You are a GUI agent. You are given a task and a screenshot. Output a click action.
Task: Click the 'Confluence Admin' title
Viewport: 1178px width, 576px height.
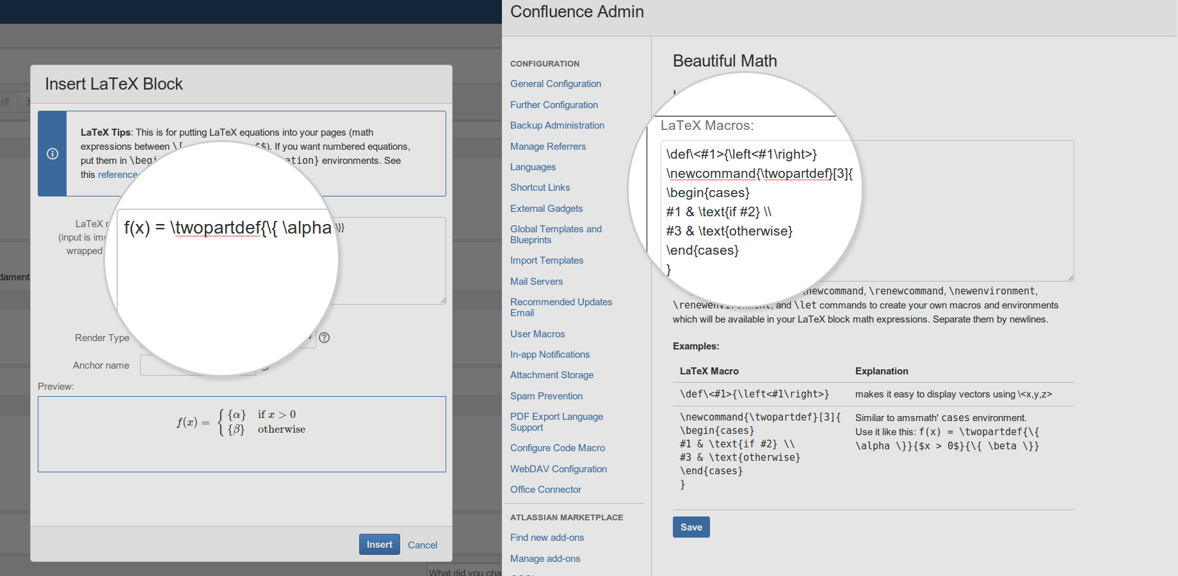pyautogui.click(x=577, y=12)
